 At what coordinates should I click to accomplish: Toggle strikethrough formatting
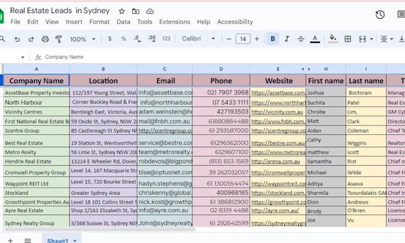click(x=301, y=39)
